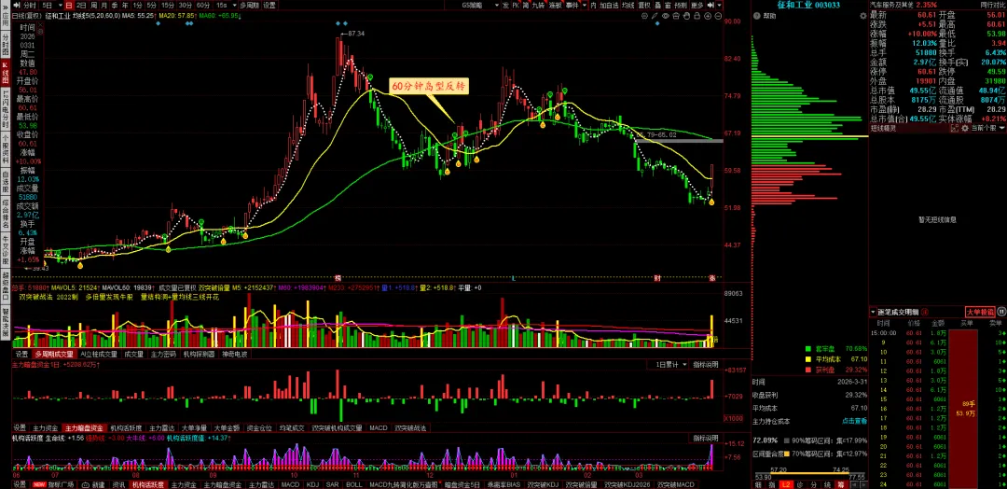Select the BOLL bottom indicator tab
The height and width of the screenshot is (489, 1007).
tap(354, 484)
